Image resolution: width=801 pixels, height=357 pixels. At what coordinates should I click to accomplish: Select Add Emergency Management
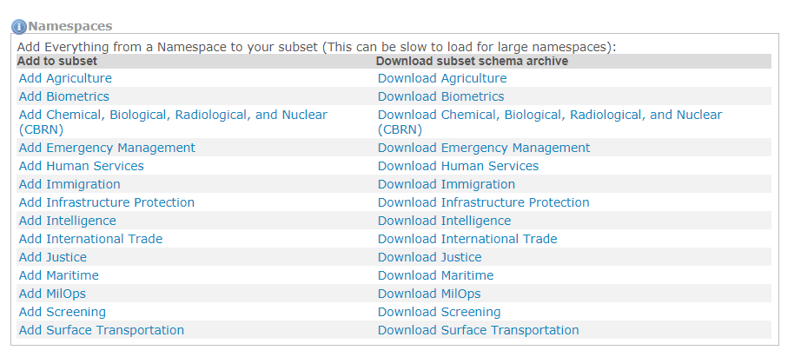pyautogui.click(x=107, y=148)
